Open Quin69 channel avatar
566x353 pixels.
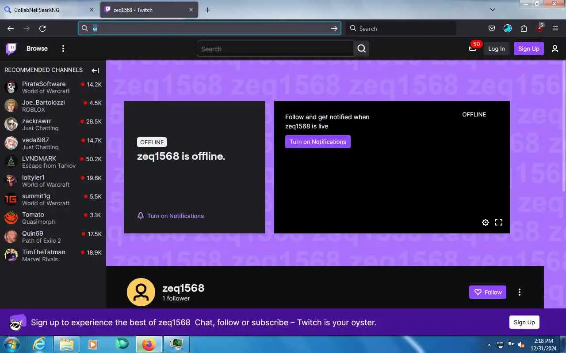(11, 237)
